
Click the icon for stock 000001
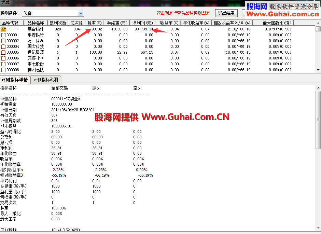tap(3, 35)
